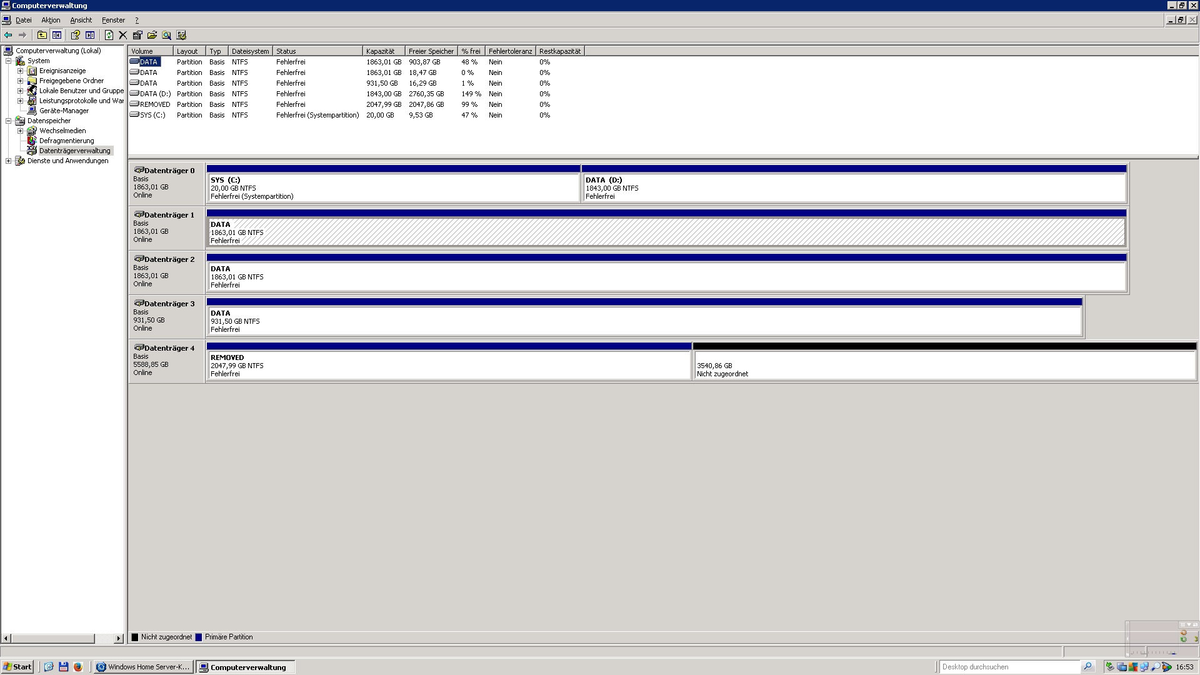Click the Desktop durchsuchen search field
Screen dimensions: 1200x675
pyautogui.click(x=1009, y=667)
